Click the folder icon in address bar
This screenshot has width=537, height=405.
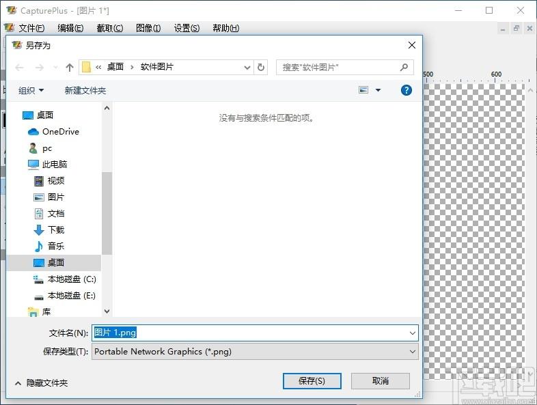pyautogui.click(x=86, y=67)
